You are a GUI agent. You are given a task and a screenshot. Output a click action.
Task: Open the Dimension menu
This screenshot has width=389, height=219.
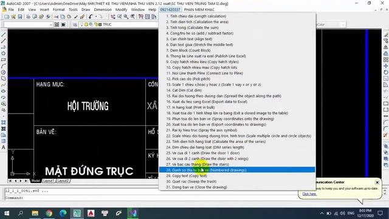coord(103,10)
